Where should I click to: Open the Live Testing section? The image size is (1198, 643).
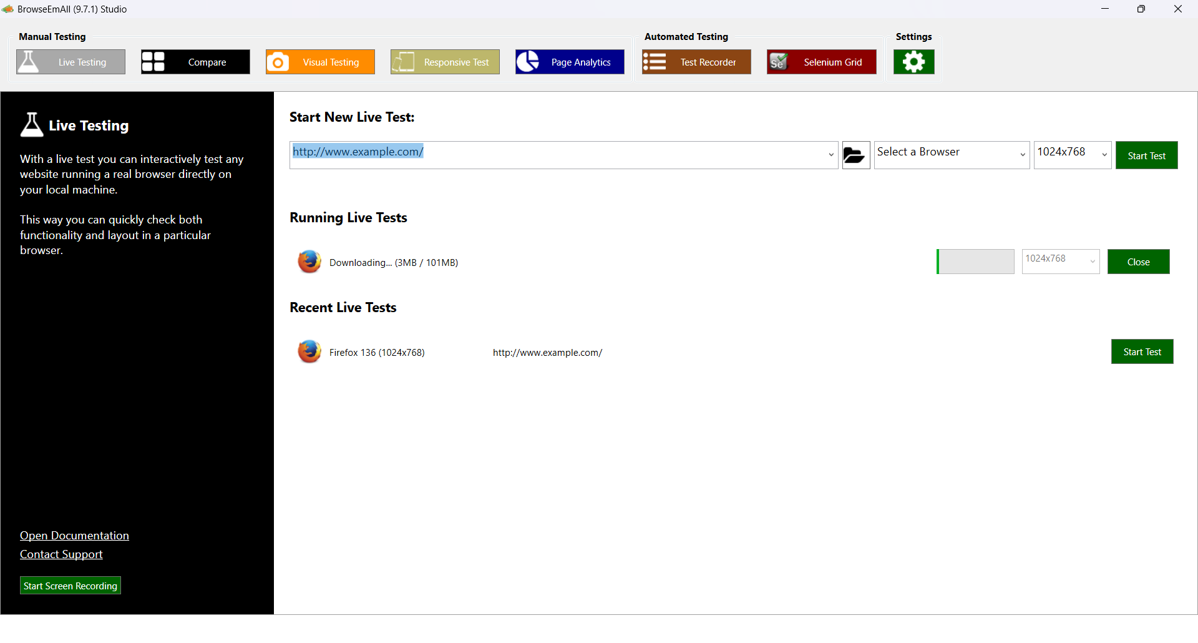pyautogui.click(x=71, y=62)
